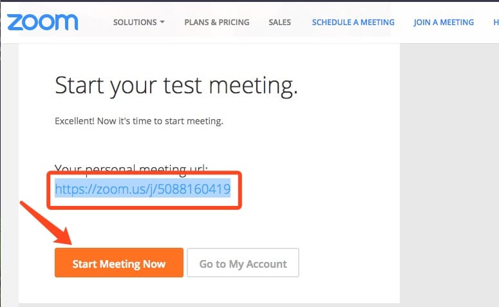Click the caret arrow beside Solutions
Viewport: 499px width, 307px height.
(x=162, y=22)
